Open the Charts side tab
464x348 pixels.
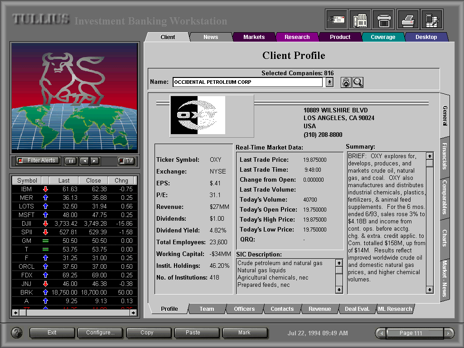coord(445,238)
